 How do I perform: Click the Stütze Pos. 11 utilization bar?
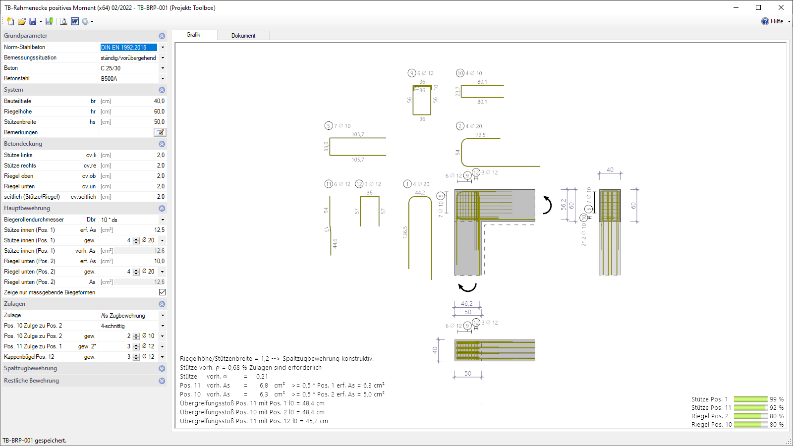coord(750,407)
